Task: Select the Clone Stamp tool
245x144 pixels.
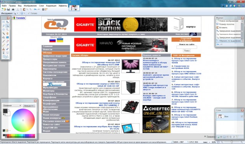Action: click(3, 49)
